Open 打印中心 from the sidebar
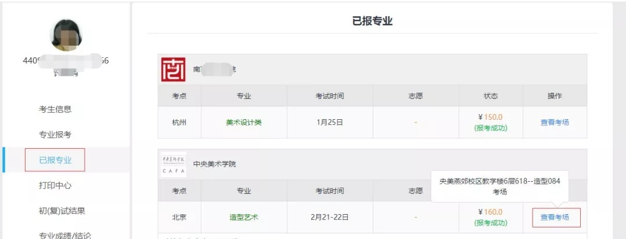This screenshot has width=626, height=239. pyautogui.click(x=55, y=186)
